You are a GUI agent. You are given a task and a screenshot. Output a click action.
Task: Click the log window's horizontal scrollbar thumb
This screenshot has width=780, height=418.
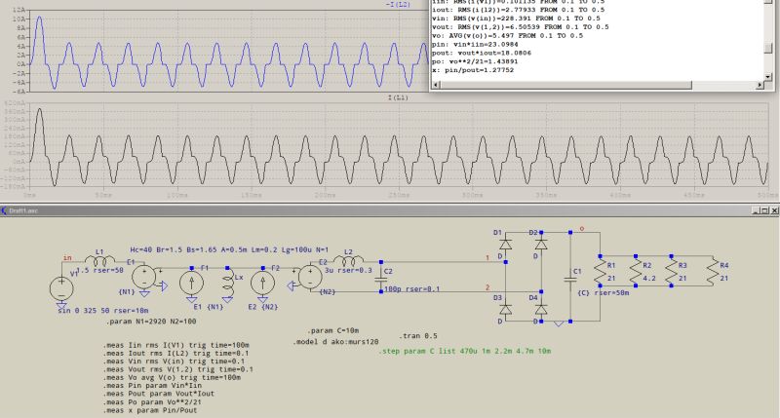click(x=565, y=85)
